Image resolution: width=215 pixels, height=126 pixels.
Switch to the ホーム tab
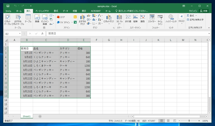(x=19, y=11)
